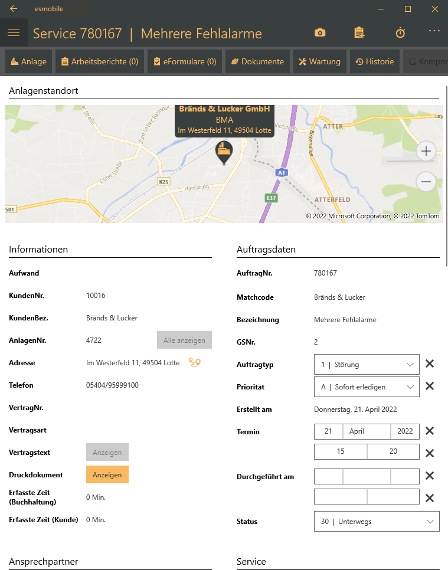
Task: Clear the Auftragtyp selection
Action: tap(430, 363)
